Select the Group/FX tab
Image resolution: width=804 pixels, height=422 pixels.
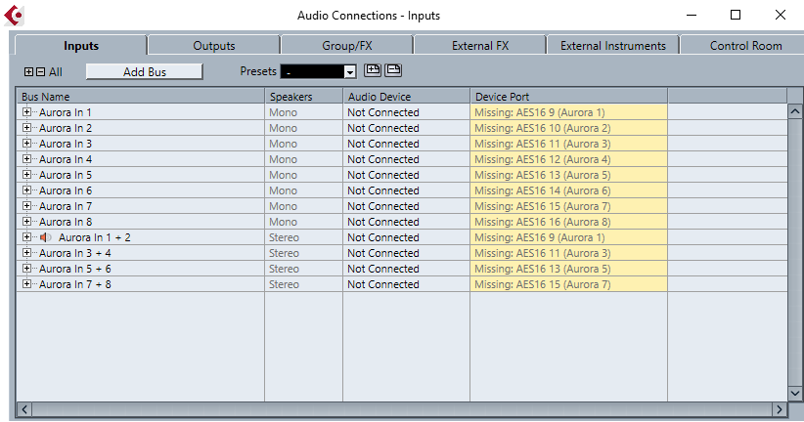tap(347, 45)
